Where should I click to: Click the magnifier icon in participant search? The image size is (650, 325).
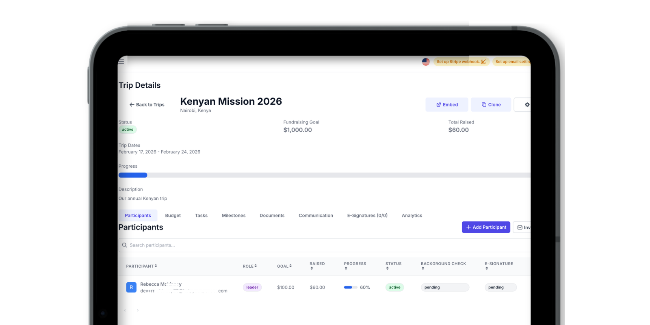(x=125, y=245)
